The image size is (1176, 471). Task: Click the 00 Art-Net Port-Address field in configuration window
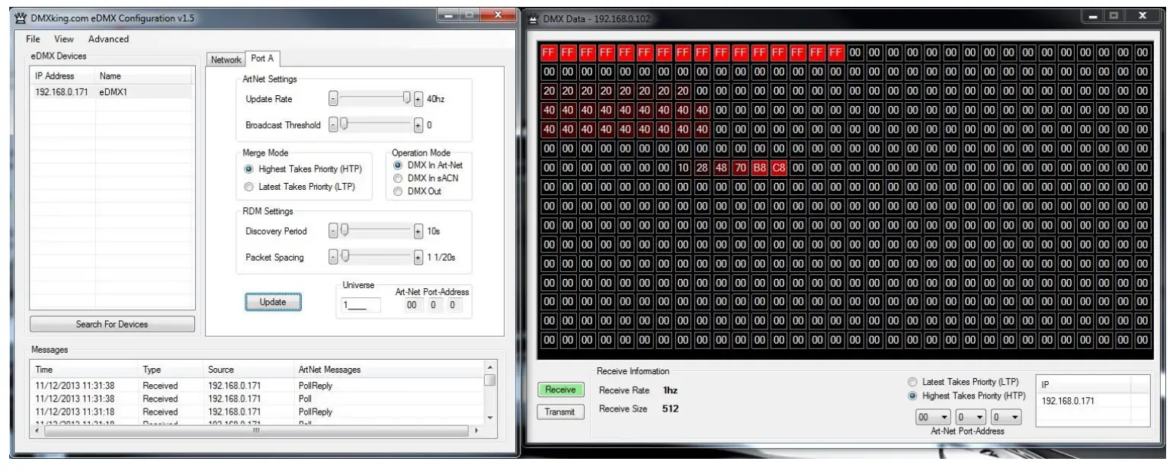pos(412,305)
